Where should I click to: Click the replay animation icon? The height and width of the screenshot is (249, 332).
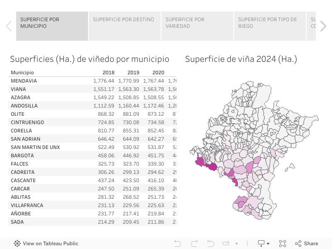226,244
